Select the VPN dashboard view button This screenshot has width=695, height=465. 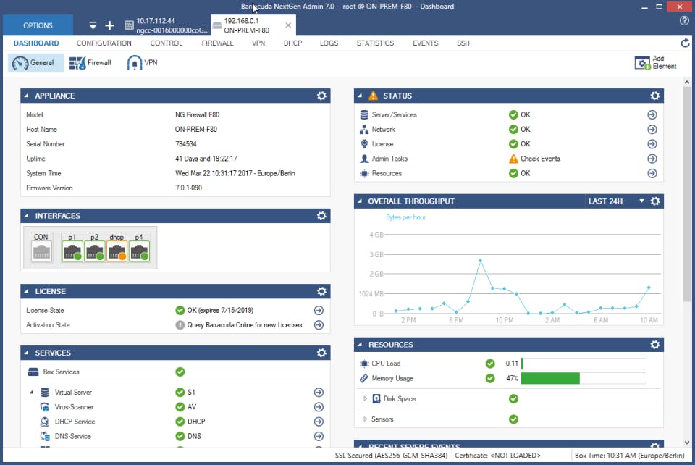(143, 63)
